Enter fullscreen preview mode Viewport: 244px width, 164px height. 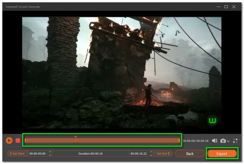[235, 141]
